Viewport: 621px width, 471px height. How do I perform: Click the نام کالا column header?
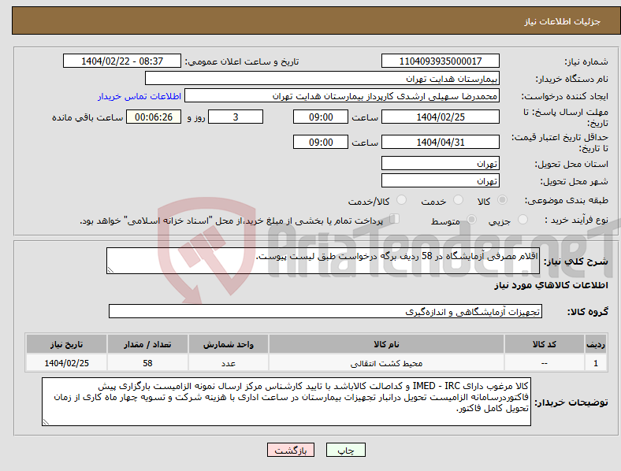click(386, 344)
